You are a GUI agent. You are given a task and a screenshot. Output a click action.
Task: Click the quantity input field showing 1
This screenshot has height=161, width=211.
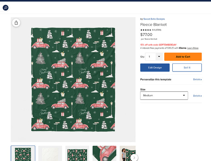pos(150,57)
